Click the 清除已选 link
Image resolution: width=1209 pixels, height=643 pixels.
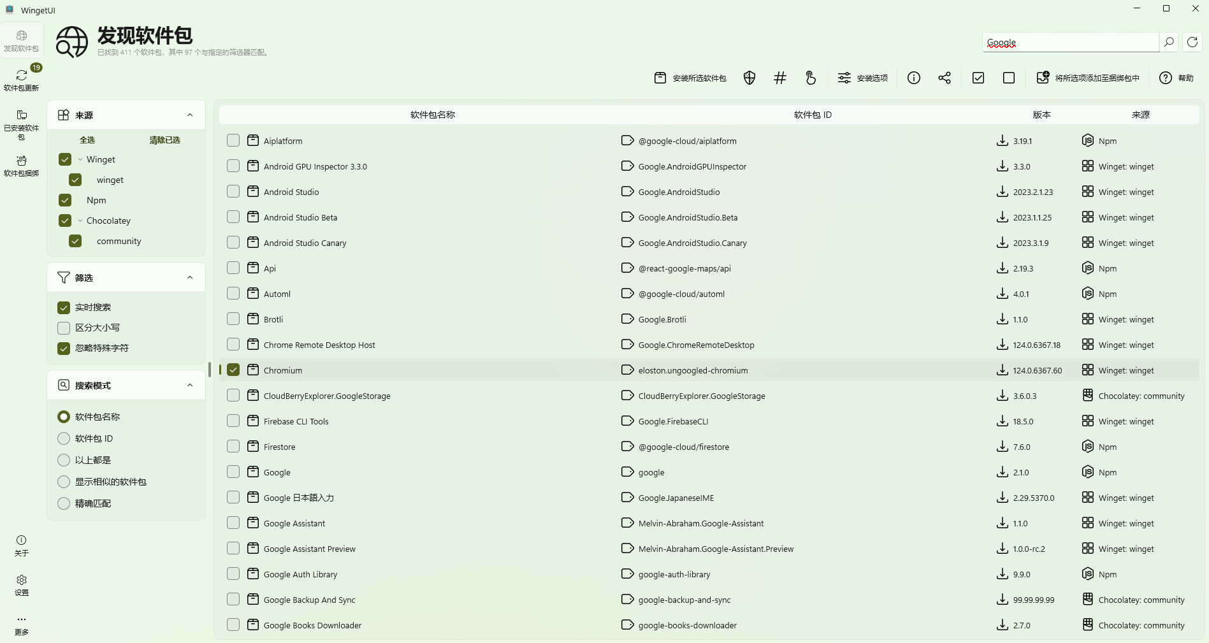[164, 140]
